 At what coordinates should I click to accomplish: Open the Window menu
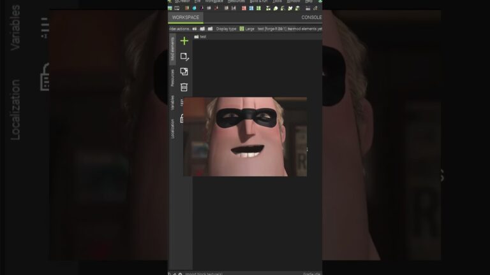tap(293, 1)
